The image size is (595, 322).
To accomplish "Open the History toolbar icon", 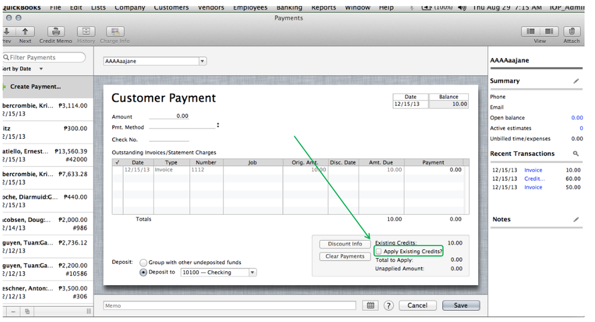I will click(x=86, y=32).
